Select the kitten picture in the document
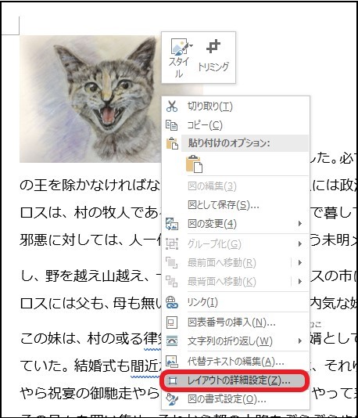Image resolution: width=358 pixels, height=418 pixels. point(91,99)
